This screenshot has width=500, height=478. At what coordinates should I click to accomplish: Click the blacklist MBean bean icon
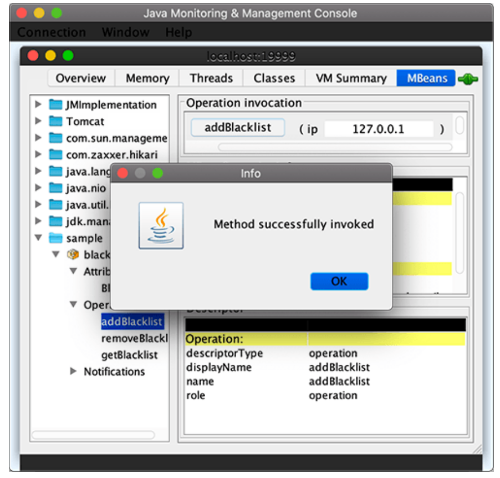point(73,254)
